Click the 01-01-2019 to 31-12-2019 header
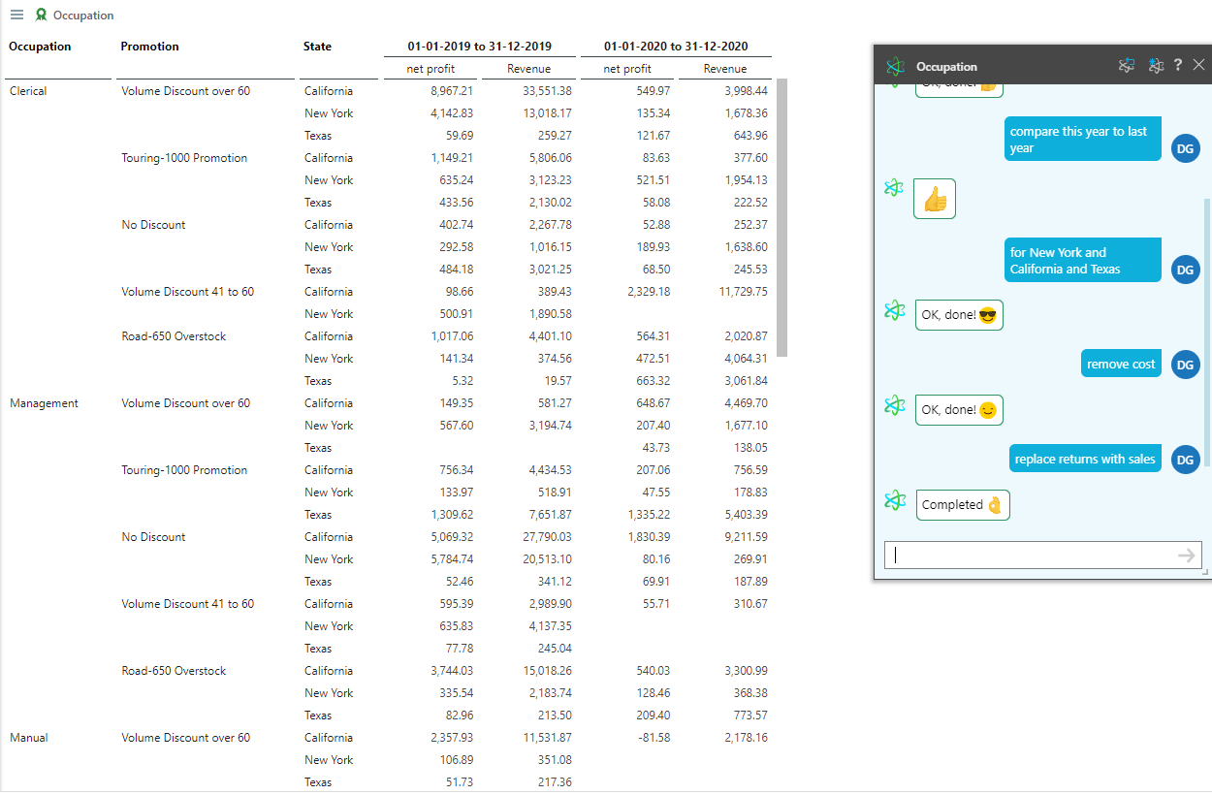Screen dimensions: 1212x795 pyautogui.click(x=479, y=46)
